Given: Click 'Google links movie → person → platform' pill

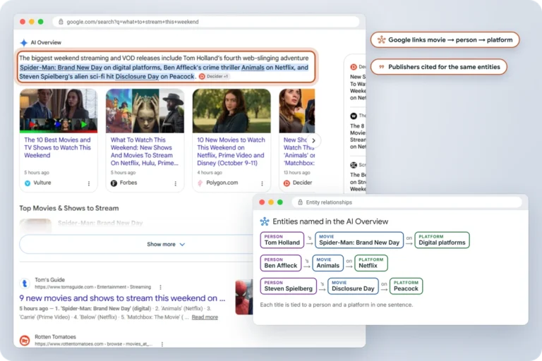Looking at the screenshot, I should [x=445, y=39].
